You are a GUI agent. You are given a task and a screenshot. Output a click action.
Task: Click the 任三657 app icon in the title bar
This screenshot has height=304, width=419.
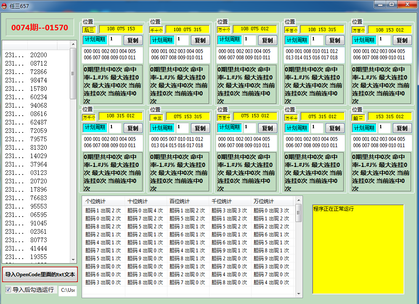click(4, 6)
